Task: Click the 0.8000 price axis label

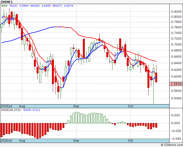Action: (176, 17)
